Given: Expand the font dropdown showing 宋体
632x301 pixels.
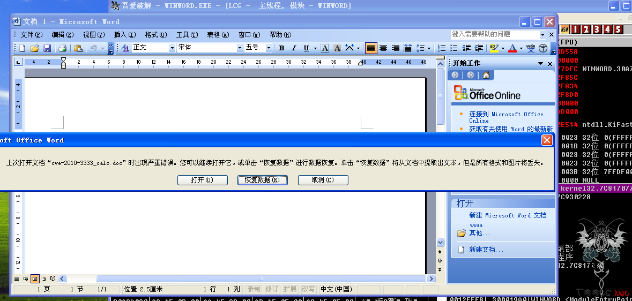Looking at the screenshot, I should [240, 48].
